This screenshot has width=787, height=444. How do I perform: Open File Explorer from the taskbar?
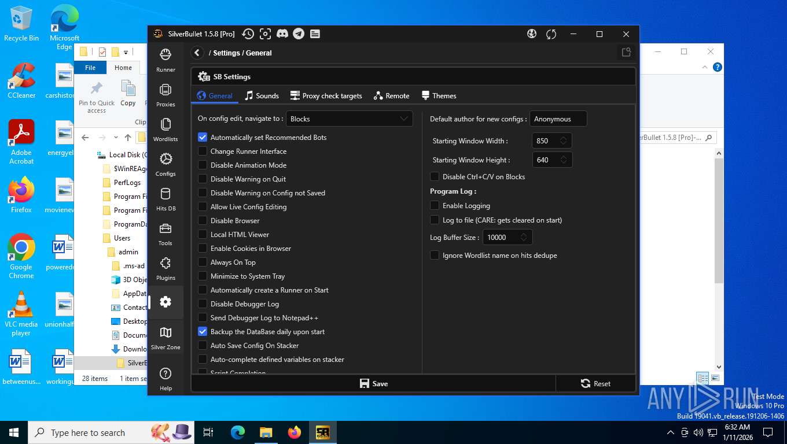(x=266, y=432)
